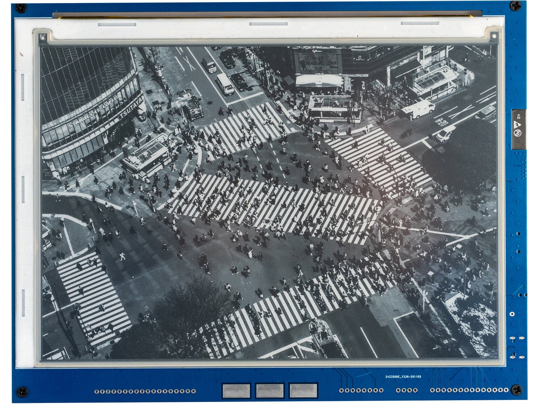The image size is (539, 404).
Task: Click the middle silver solder pad
Action: click(x=269, y=391)
